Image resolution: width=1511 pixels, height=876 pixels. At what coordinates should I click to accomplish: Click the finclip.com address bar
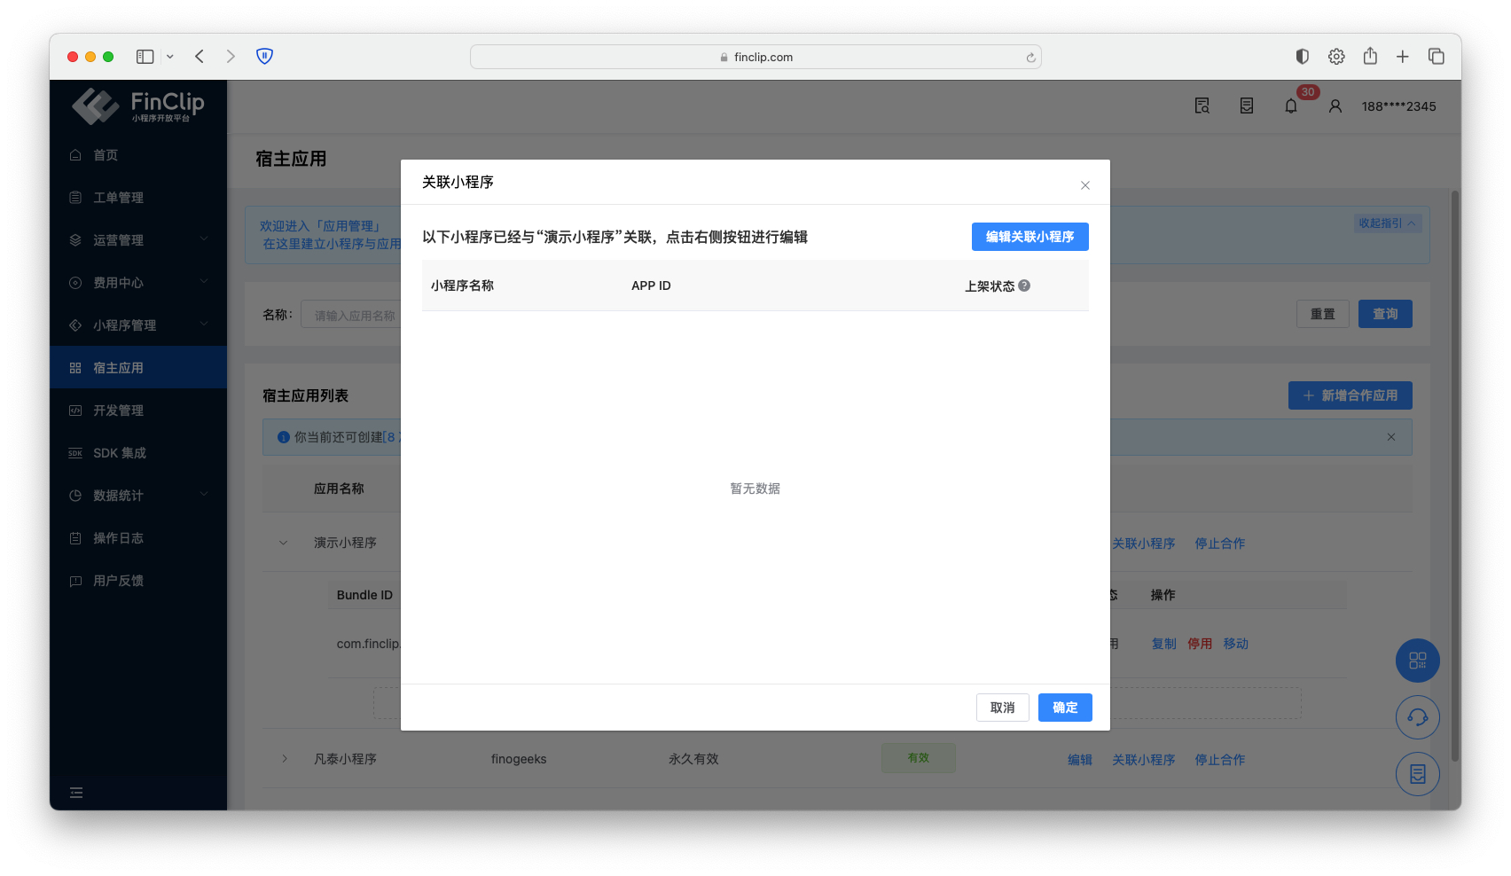point(755,57)
